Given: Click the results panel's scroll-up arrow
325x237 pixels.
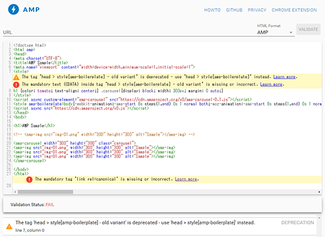Looking at the screenshot, I should tap(319, 218).
